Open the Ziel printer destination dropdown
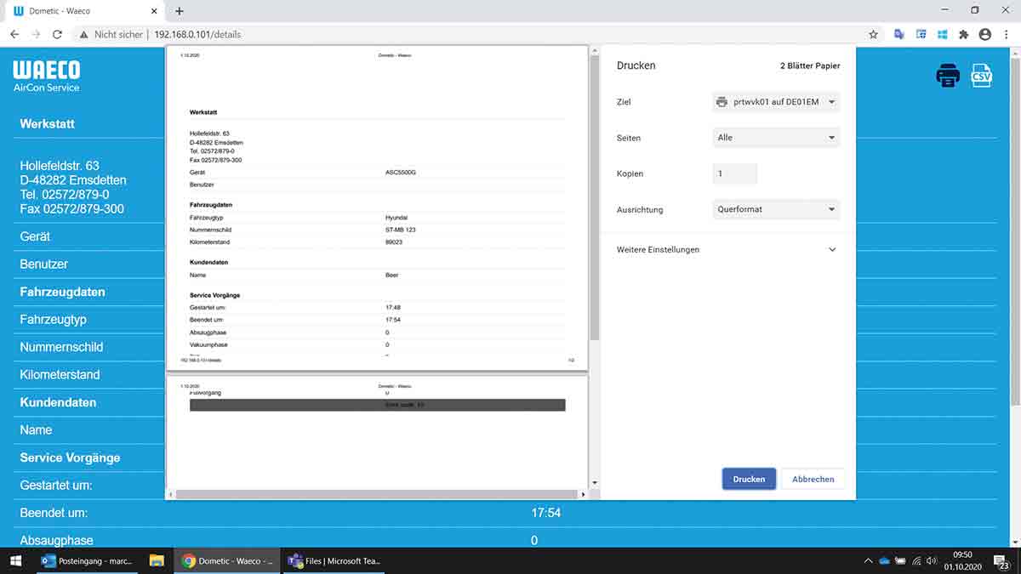Image resolution: width=1021 pixels, height=574 pixels. pyautogui.click(x=775, y=102)
